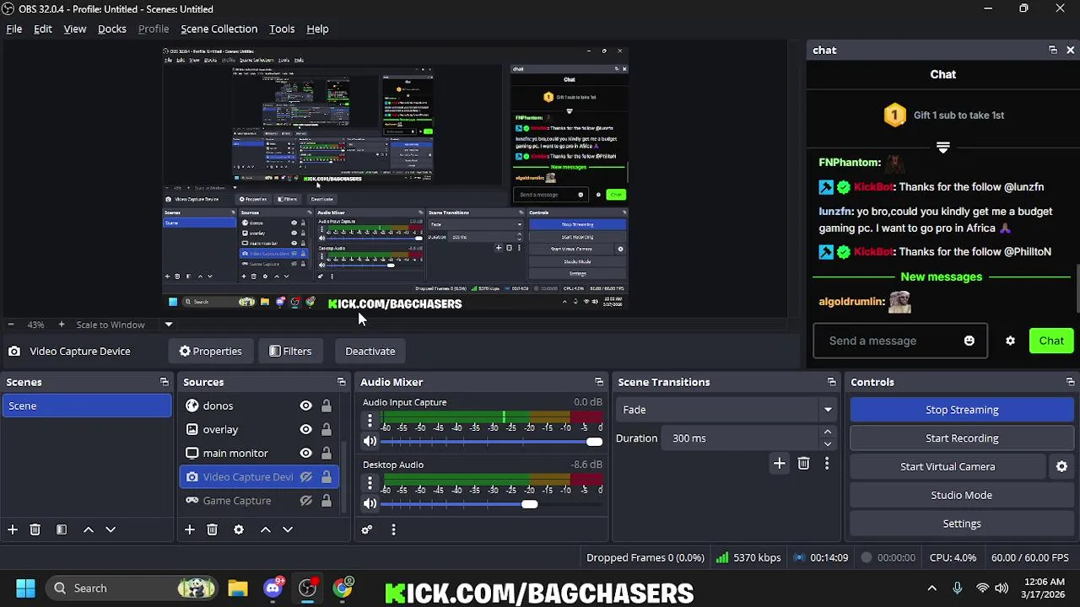Screen dimensions: 1080x607
Task: Open the Scene Collection menu
Action: coord(219,29)
